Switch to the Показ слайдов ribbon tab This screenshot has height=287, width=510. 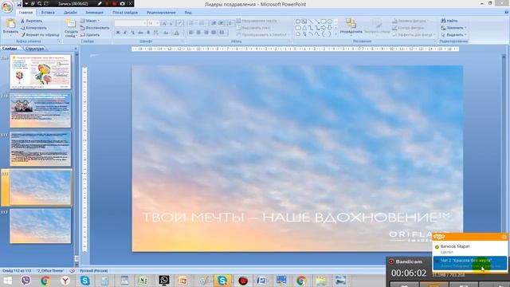[125, 13]
